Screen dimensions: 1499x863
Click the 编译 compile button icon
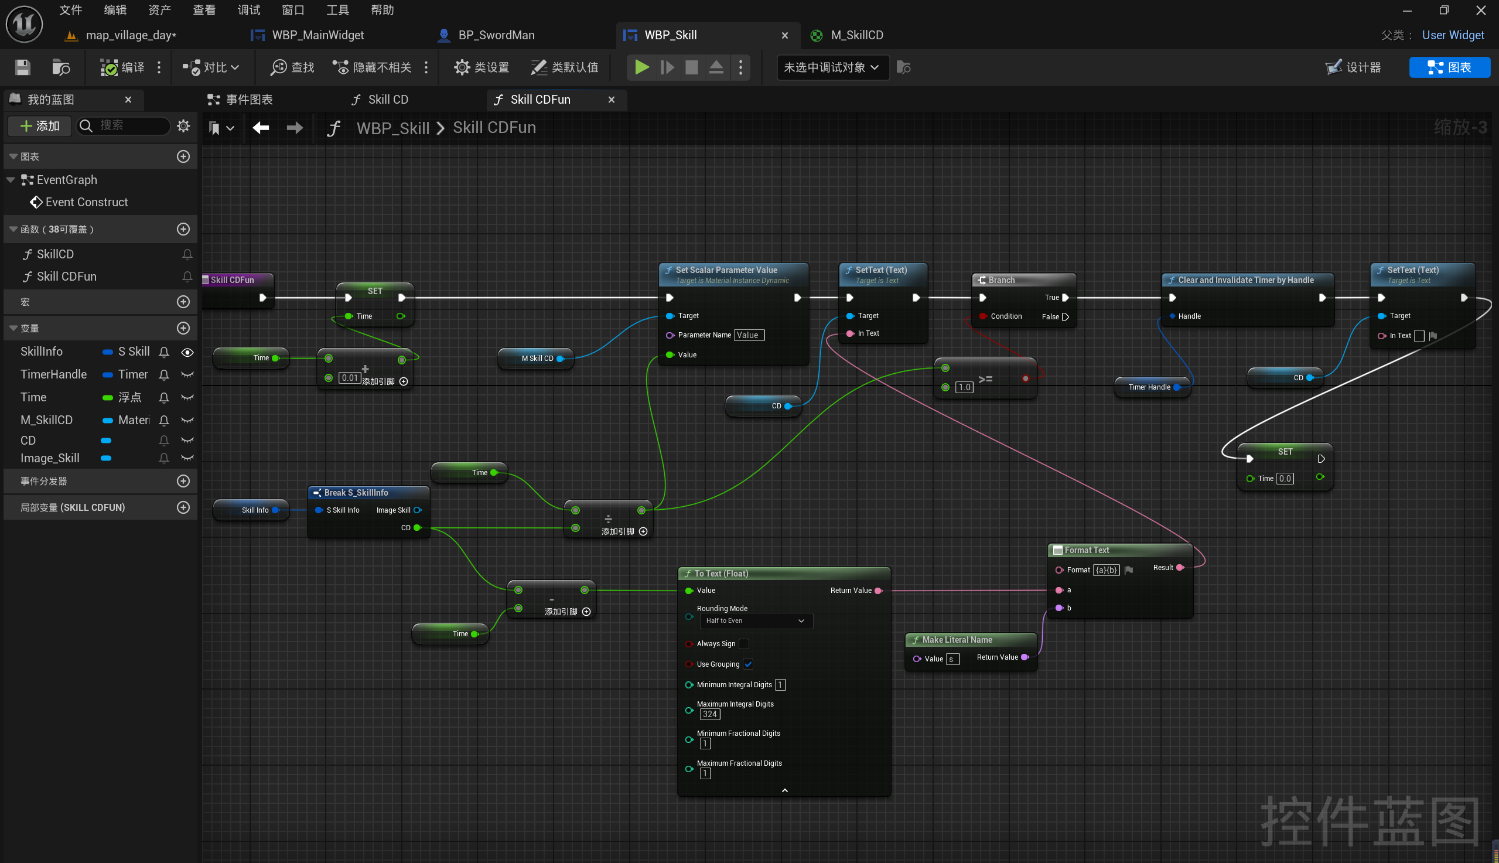pos(109,67)
